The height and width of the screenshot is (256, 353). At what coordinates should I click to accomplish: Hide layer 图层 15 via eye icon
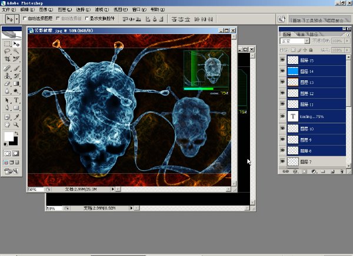pyautogui.click(x=282, y=60)
